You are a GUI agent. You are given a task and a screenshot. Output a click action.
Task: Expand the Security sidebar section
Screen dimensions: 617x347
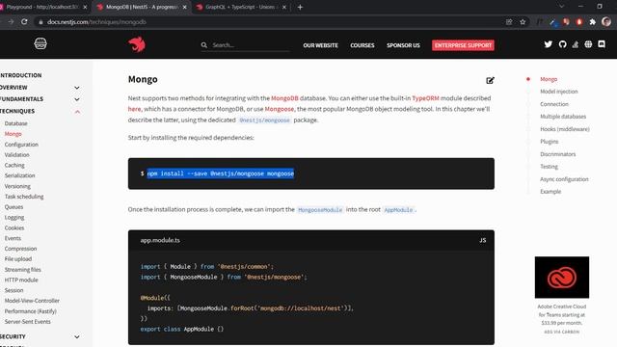[77, 336]
